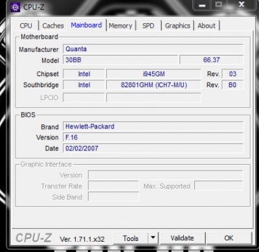Click the CPU-Z app icon in title bar
Image resolution: width=259 pixels, height=252 pixels.
16,7
